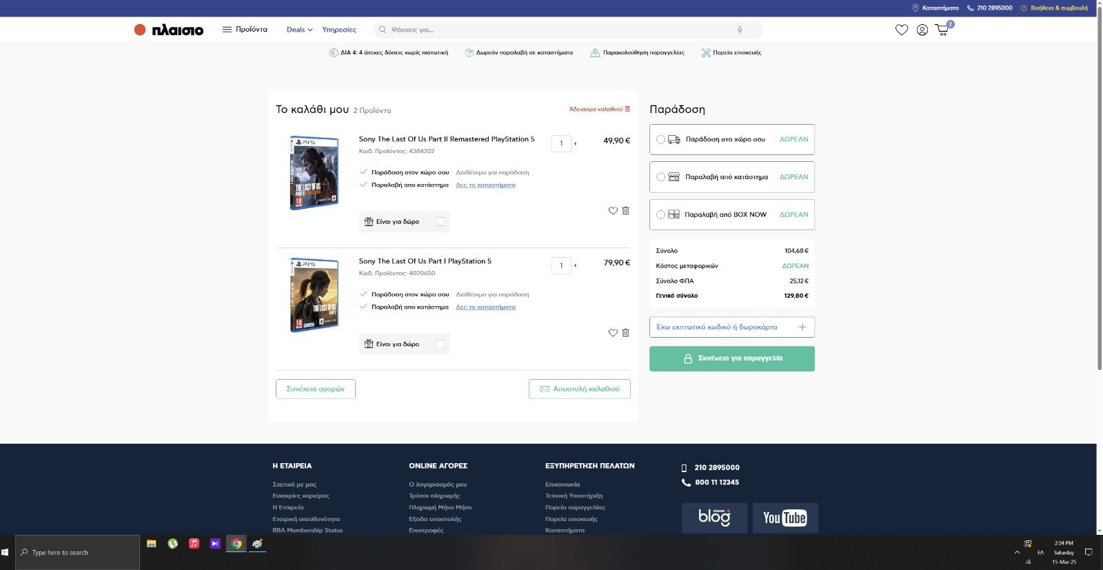Image resolution: width=1103 pixels, height=570 pixels.
Task: Tick gift checkbox for Last Of Us Part I
Action: (441, 344)
